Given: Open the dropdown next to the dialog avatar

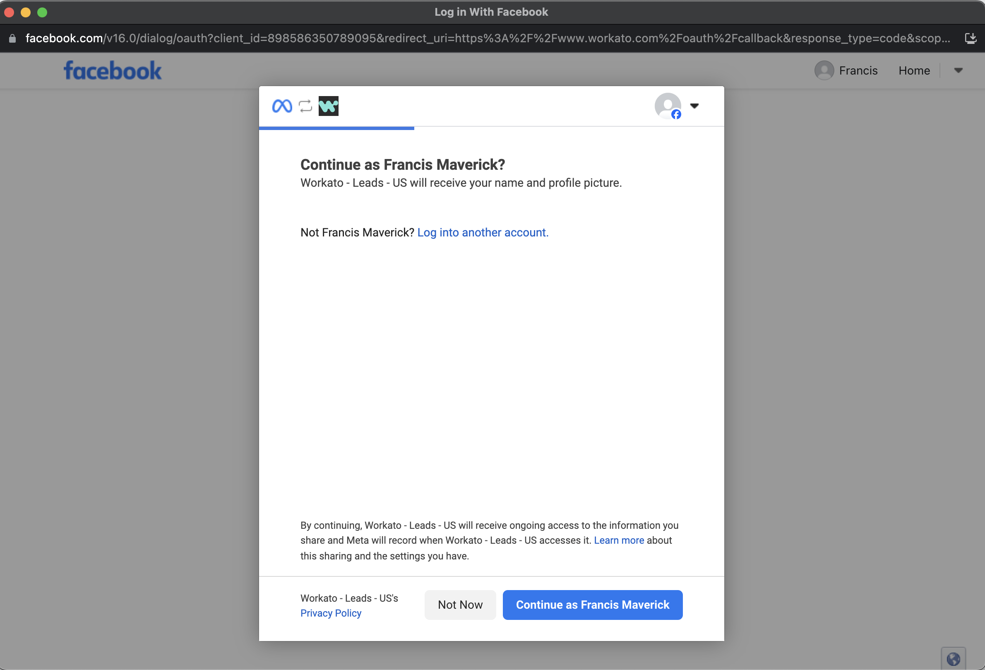Looking at the screenshot, I should [x=694, y=106].
